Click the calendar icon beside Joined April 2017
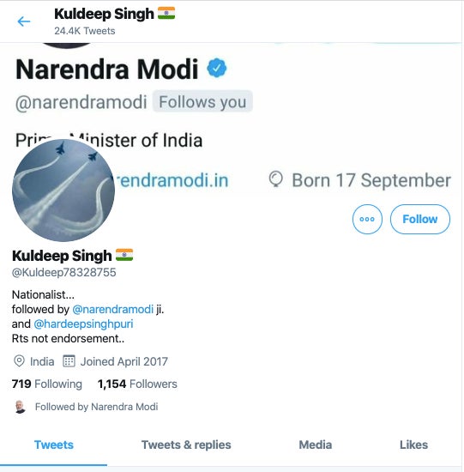Image resolution: width=464 pixels, height=472 pixels. (69, 361)
